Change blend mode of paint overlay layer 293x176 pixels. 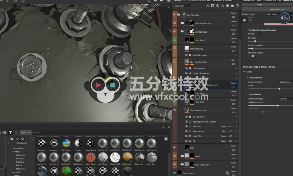pyautogui.click(x=234, y=60)
